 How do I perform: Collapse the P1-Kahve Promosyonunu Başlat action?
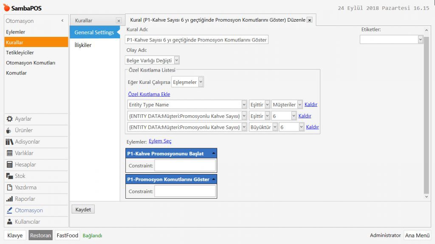point(213,154)
